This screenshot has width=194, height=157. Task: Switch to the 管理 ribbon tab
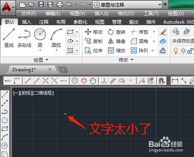(117, 22)
